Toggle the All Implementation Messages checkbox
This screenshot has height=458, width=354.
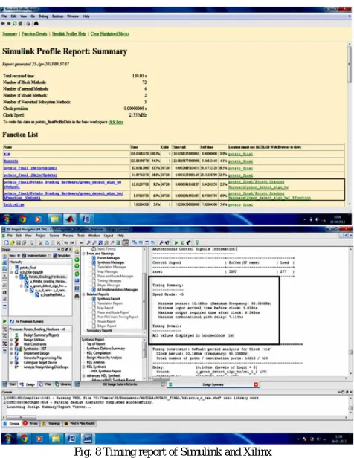coord(94,290)
